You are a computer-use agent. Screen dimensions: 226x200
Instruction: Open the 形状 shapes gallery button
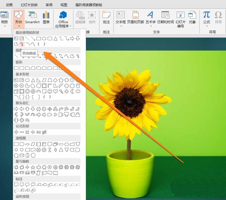point(18,19)
